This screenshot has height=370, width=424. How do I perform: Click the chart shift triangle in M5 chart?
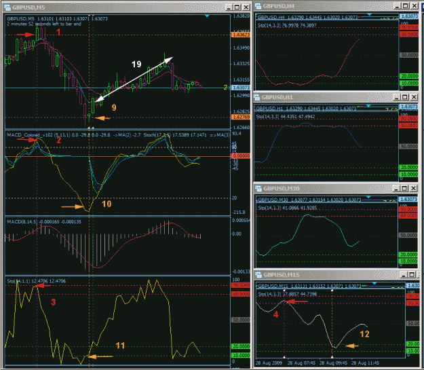pos(207,16)
